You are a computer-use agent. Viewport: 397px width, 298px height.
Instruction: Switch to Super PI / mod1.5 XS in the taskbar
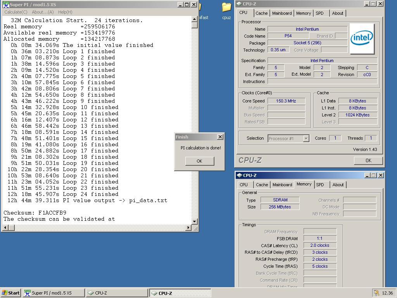pos(54,293)
